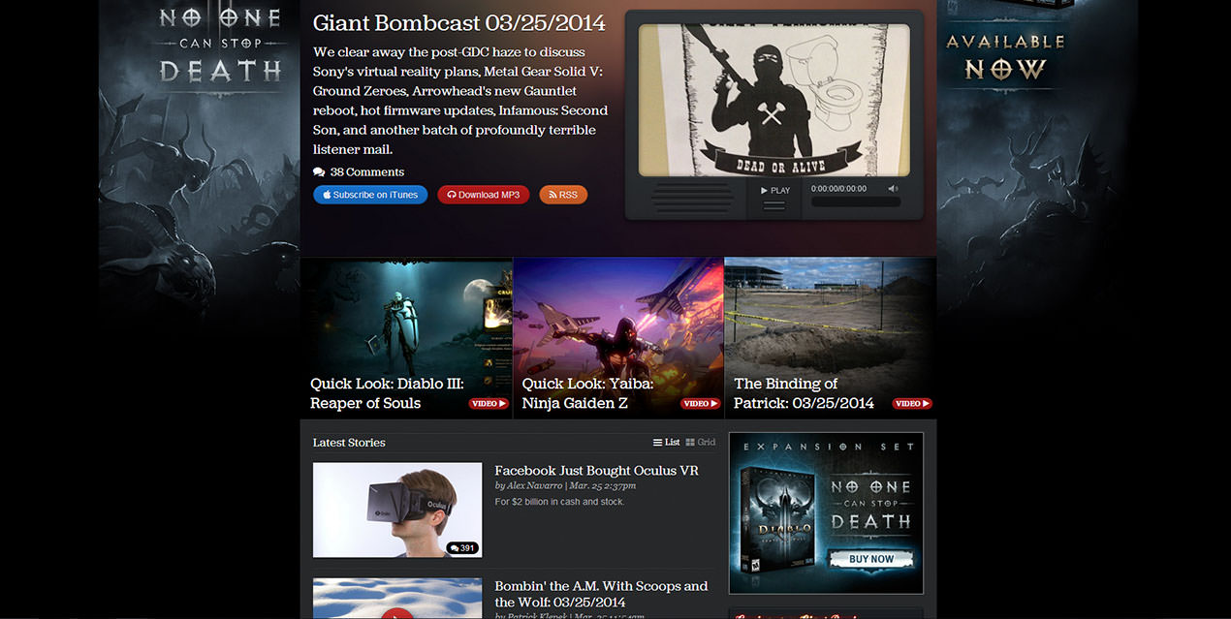Click the Download MP3 button
The height and width of the screenshot is (619, 1231).
tap(483, 195)
